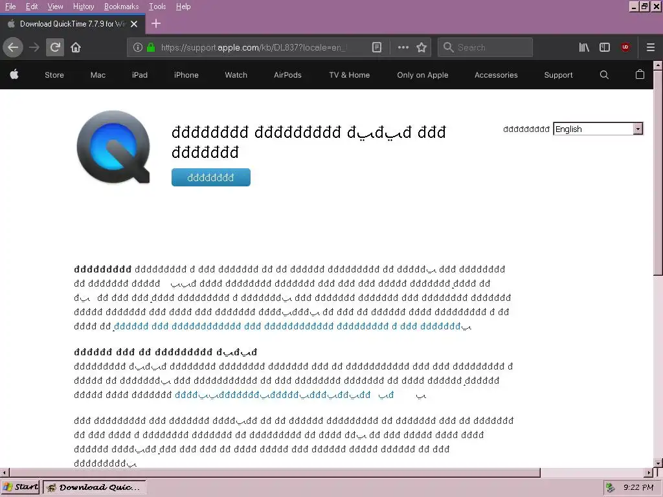Viewport: 663px width, 497px height.
Task: Open the File menu
Action: click(x=10, y=6)
